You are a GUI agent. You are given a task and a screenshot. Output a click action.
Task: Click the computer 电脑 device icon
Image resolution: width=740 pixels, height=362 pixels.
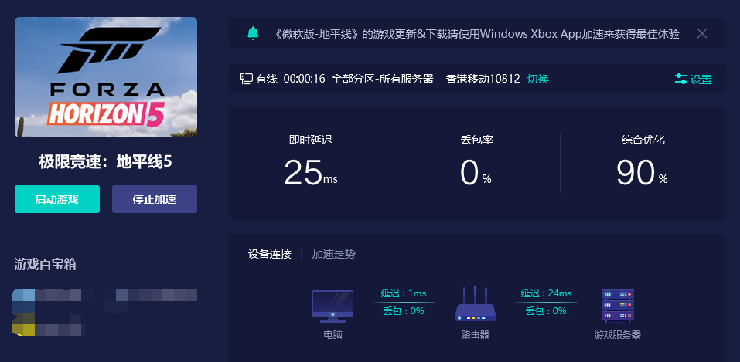pos(332,306)
